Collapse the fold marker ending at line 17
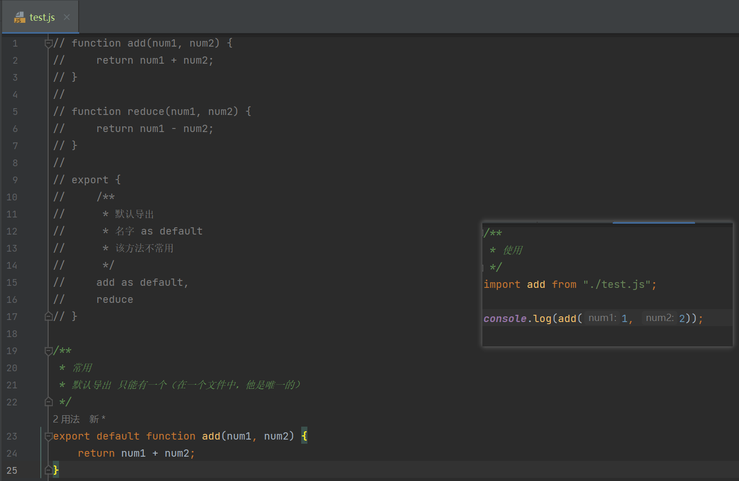 (49, 316)
